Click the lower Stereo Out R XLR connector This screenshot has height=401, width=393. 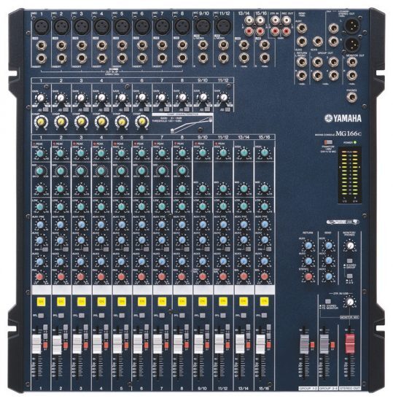(352, 44)
